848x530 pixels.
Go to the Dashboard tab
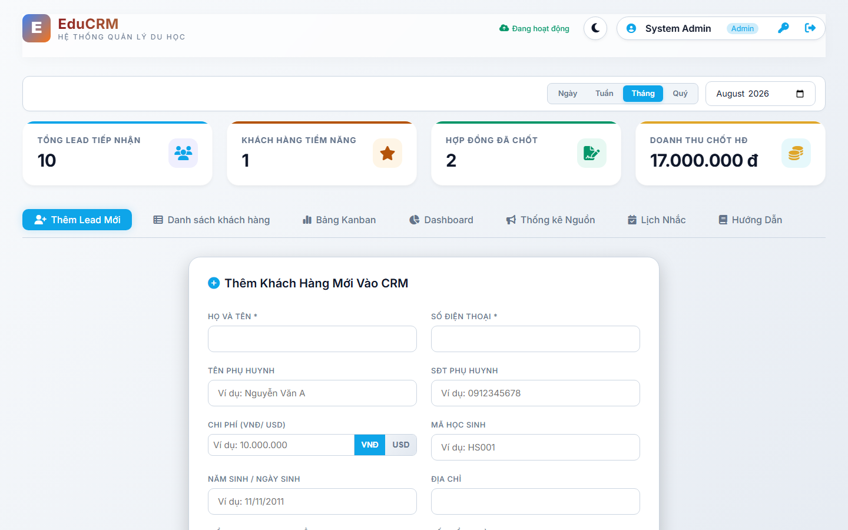pos(441,220)
